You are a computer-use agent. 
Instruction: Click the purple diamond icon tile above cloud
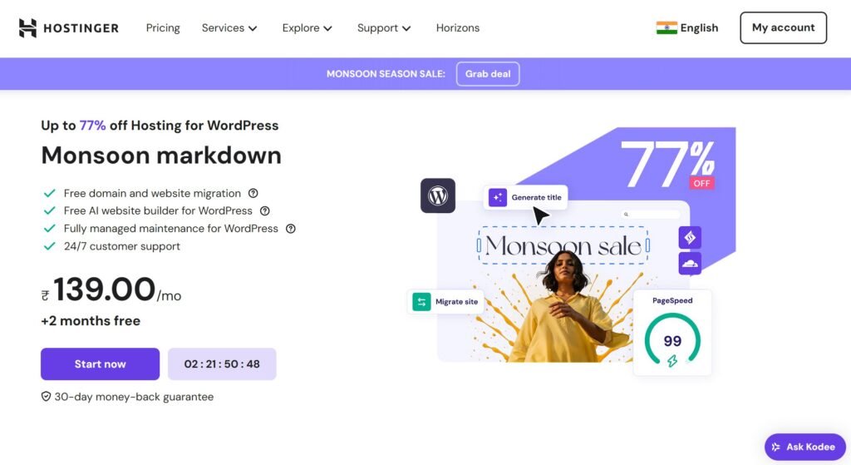coord(690,237)
